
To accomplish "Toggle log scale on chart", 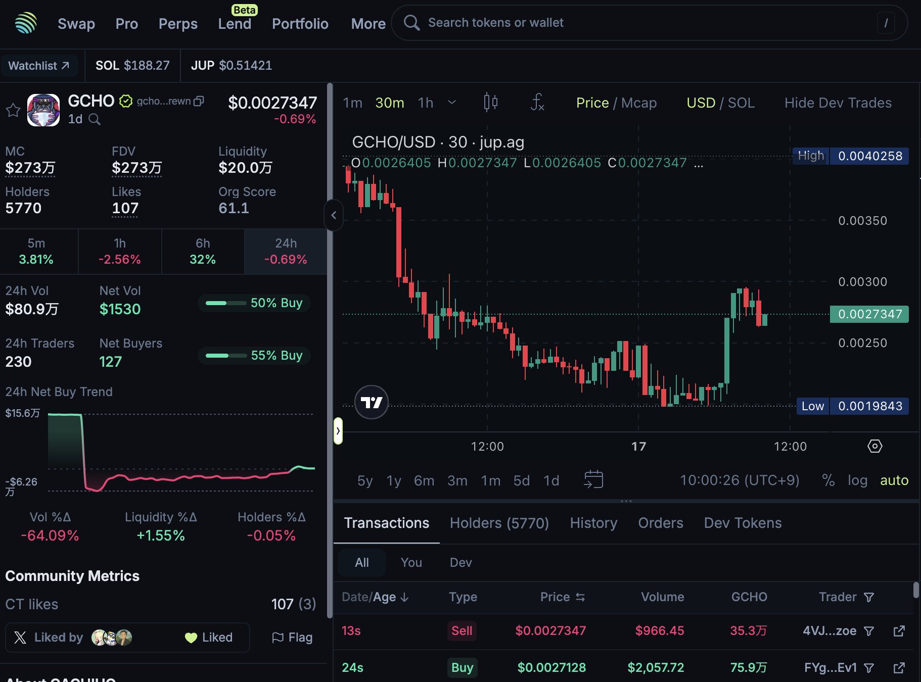I will (857, 480).
